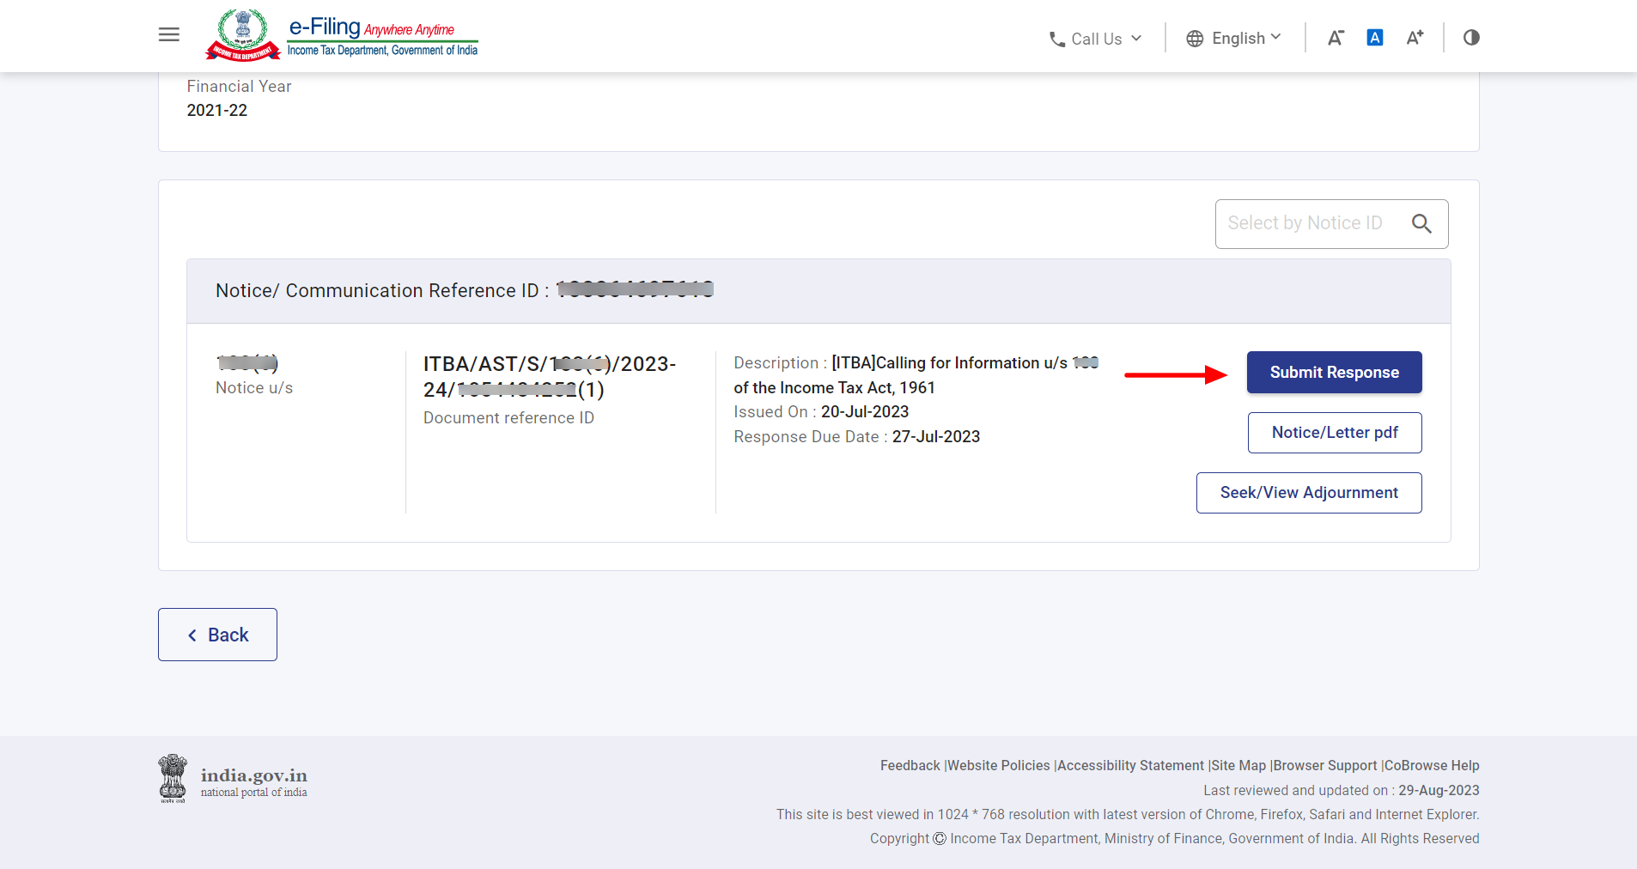Click the Submit Response button

point(1335,373)
